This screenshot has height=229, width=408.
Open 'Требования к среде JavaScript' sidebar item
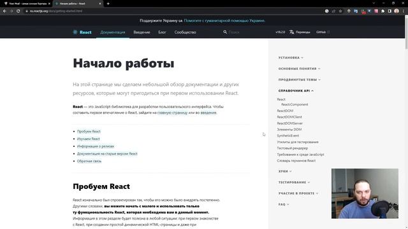click(300, 155)
